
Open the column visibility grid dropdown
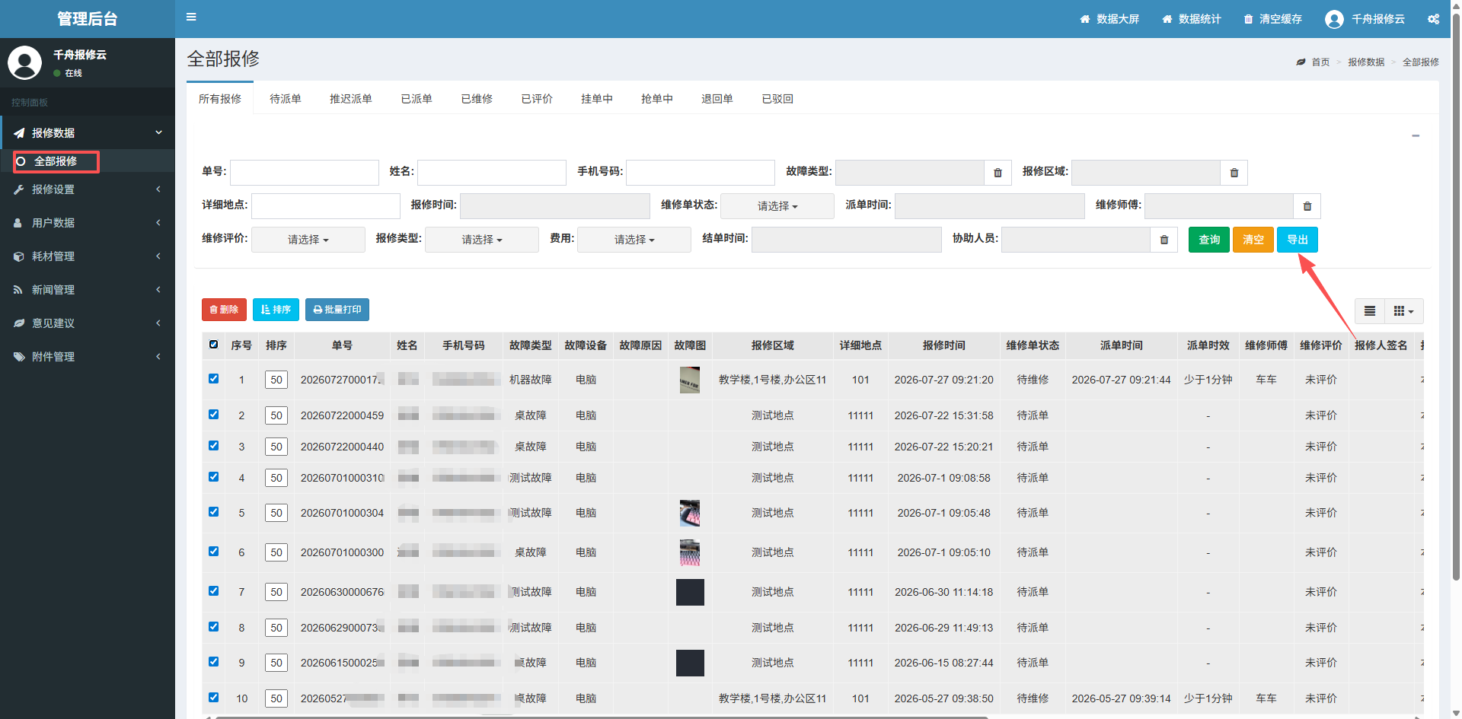[1403, 311]
